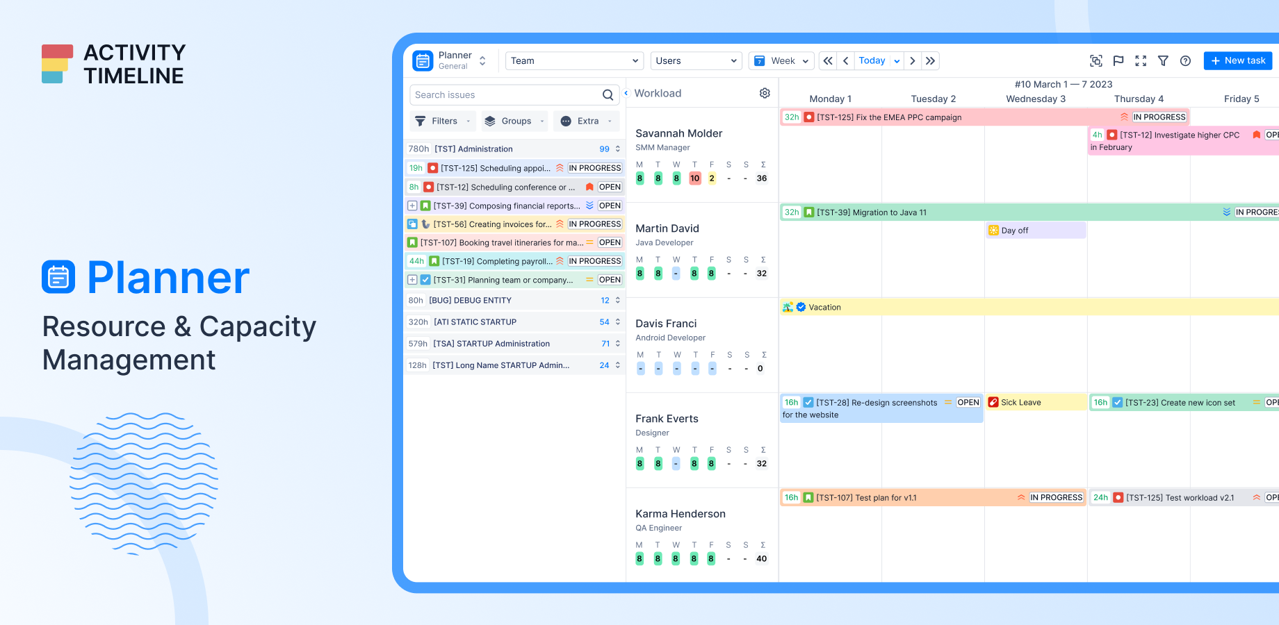Collapse left panel with chevron near Workload
Image resolution: width=1279 pixels, height=625 pixels.
pyautogui.click(x=626, y=93)
